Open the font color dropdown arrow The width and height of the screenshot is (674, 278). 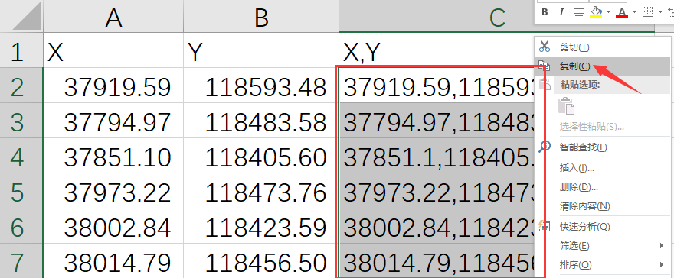634,12
